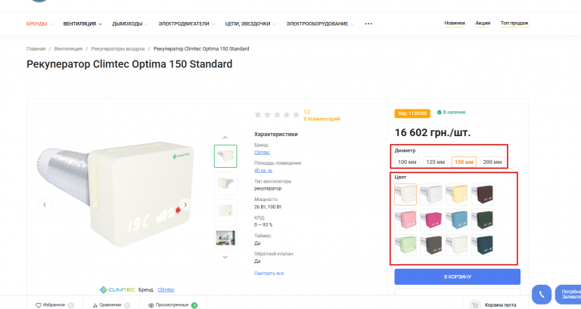Click the empty cart icon
581x309 pixels.
pos(475,304)
